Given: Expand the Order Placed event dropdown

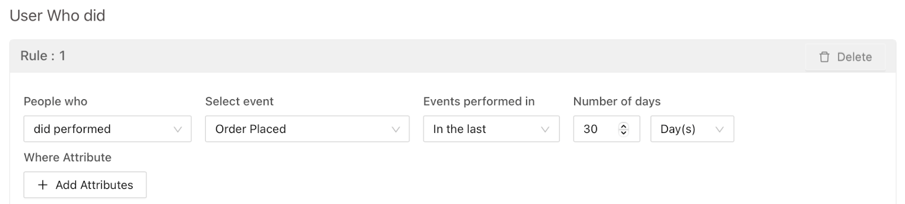Looking at the screenshot, I should point(307,129).
